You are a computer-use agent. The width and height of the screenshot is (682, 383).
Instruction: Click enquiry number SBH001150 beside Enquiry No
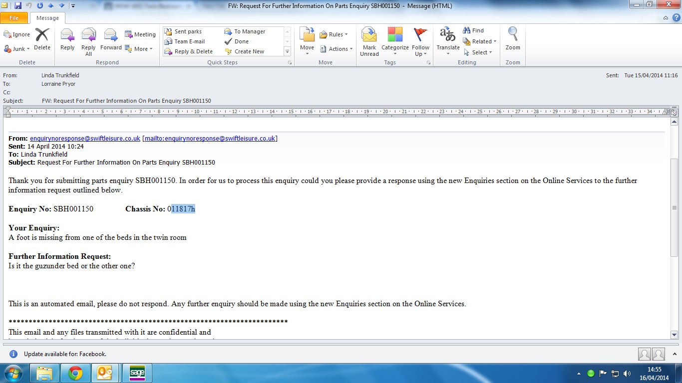coord(73,209)
